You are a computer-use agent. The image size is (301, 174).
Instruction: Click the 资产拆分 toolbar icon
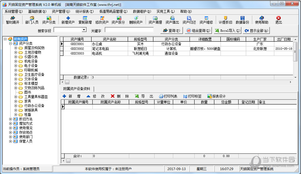tap(118, 20)
